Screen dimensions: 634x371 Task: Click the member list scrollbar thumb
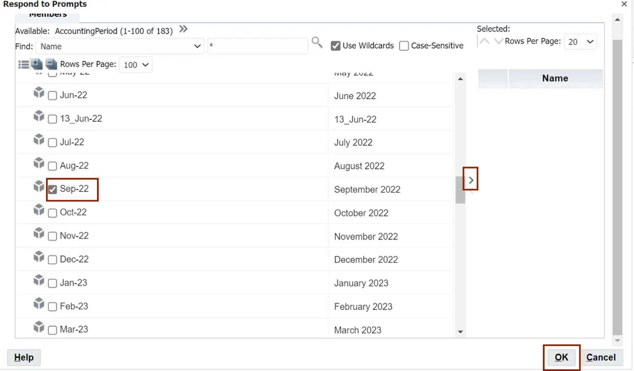(x=460, y=190)
